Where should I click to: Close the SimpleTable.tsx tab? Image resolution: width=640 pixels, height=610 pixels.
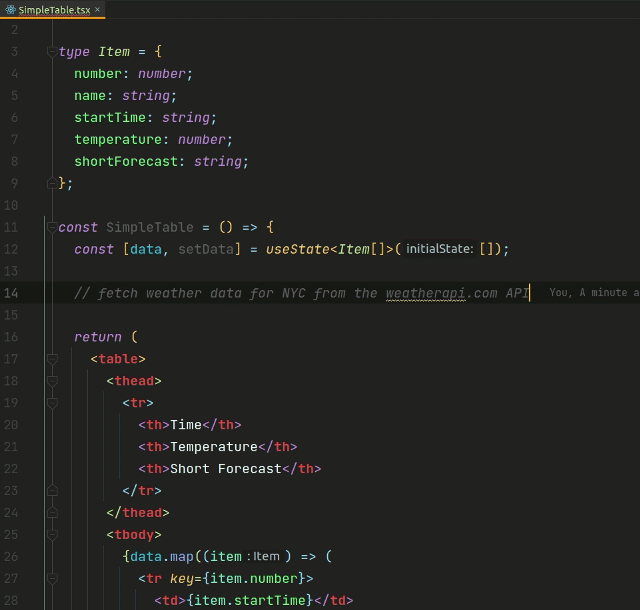click(x=97, y=10)
